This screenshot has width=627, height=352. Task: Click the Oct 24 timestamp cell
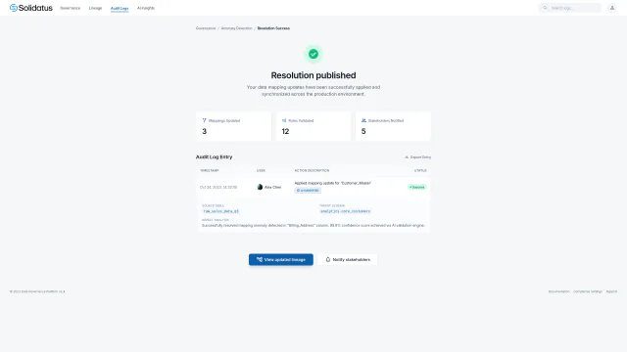(218, 187)
